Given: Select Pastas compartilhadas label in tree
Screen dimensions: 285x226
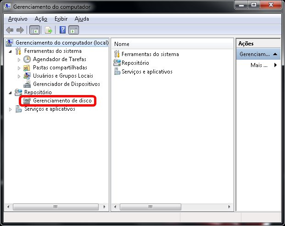Looking at the screenshot, I should coord(60,68).
